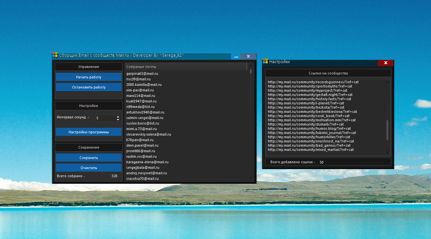Screen dimensions: 431x239
Task: Click the Сохранить button
Action: [x=89, y=157]
